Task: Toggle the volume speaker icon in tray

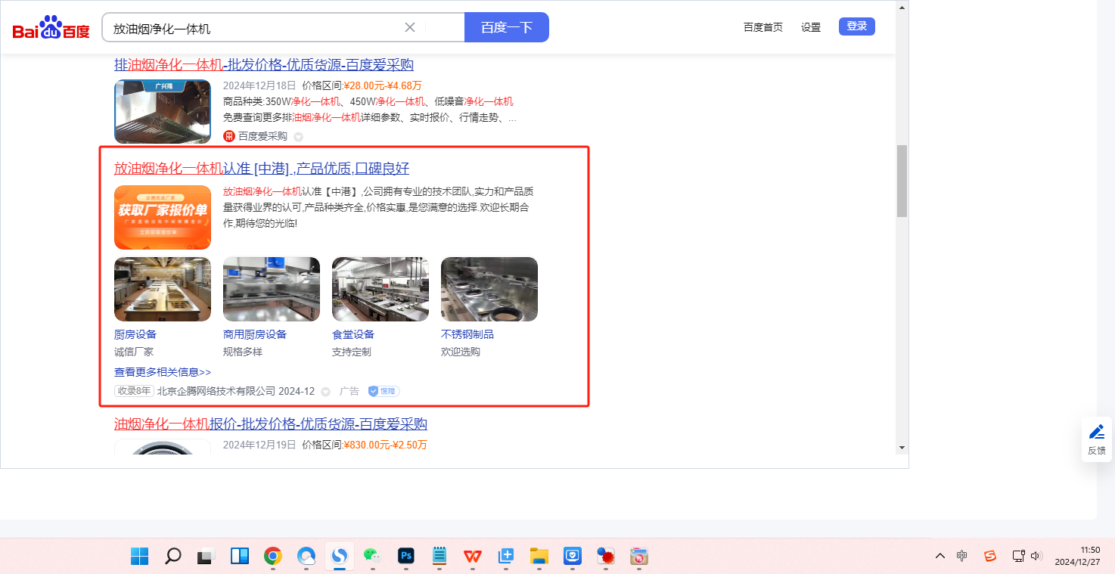Action: coord(1036,556)
